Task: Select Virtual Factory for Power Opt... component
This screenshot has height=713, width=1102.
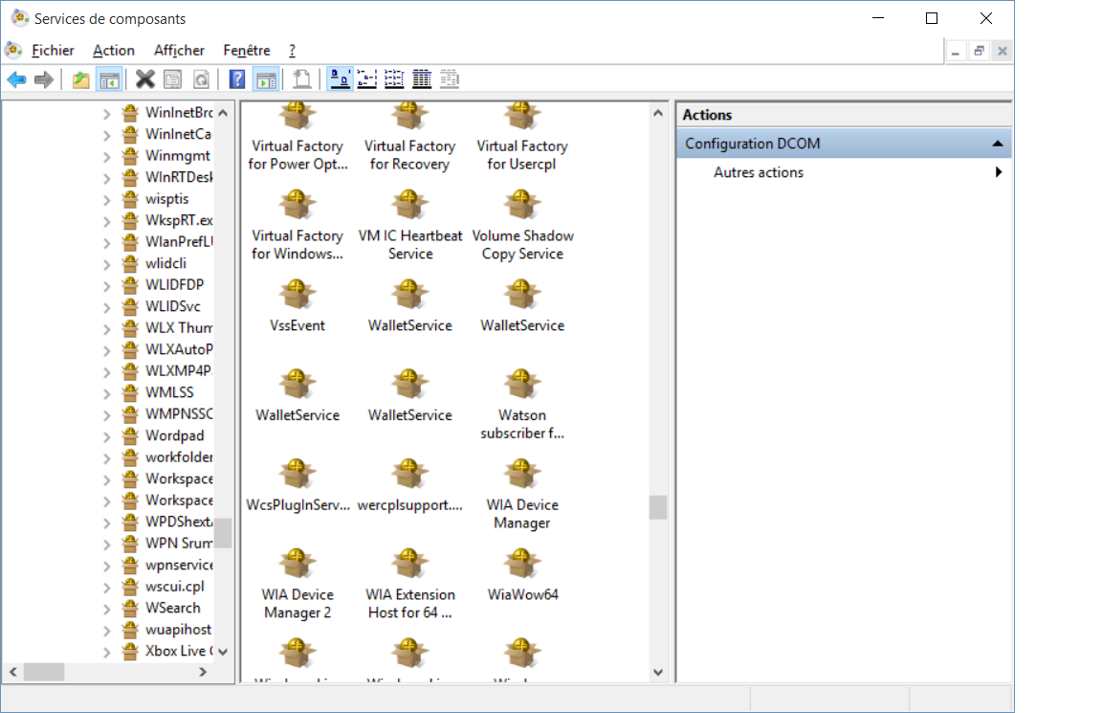Action: point(298,137)
